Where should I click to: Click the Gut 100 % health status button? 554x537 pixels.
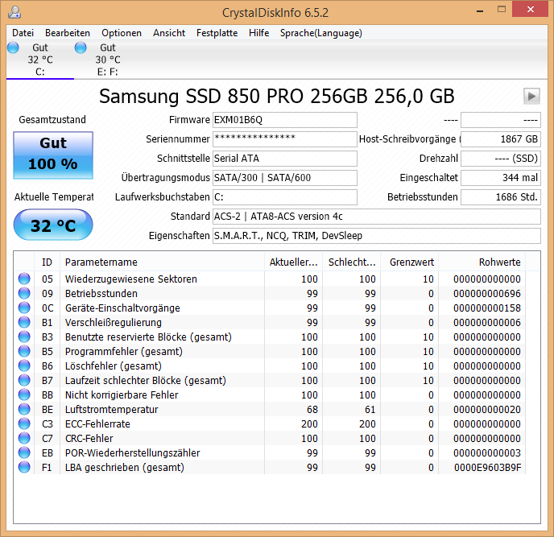[53, 155]
